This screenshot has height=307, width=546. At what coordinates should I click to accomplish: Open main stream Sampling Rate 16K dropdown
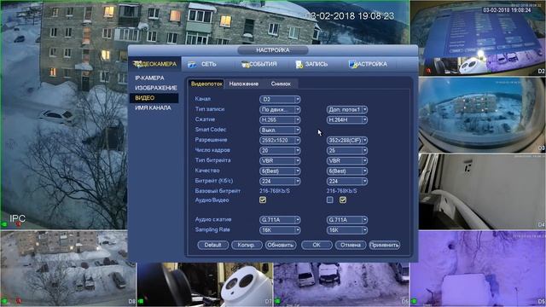280,230
